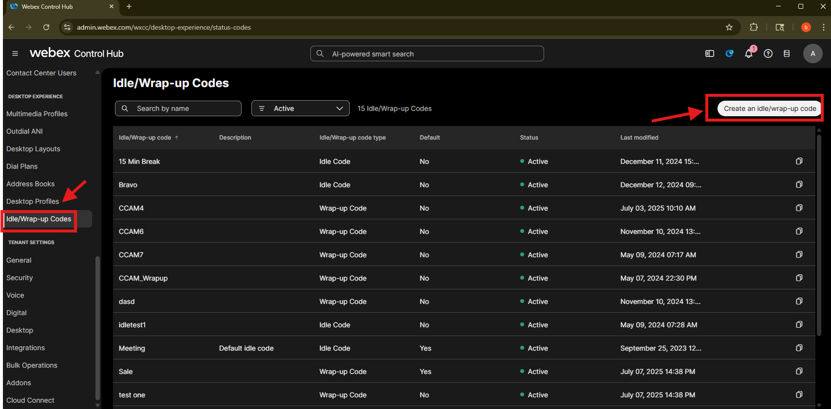Image resolution: width=831 pixels, height=409 pixels.
Task: Open Digital tenant settings
Action: tap(17, 313)
